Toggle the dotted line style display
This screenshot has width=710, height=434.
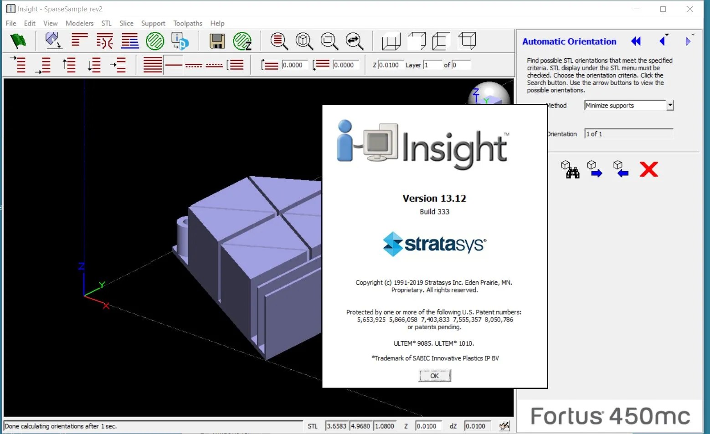pyautogui.click(x=214, y=64)
